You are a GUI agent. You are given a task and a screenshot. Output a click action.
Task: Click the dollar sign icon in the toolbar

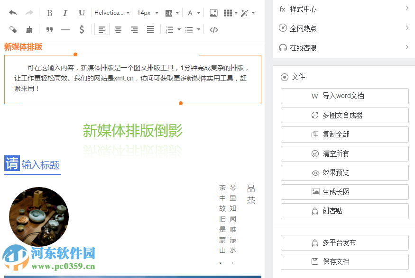coord(81,29)
